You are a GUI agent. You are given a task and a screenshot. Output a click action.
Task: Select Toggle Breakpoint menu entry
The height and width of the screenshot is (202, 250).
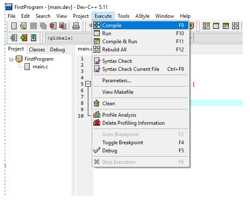tap(141, 143)
